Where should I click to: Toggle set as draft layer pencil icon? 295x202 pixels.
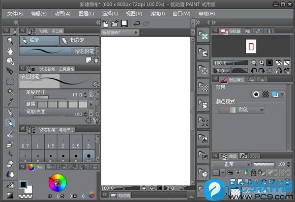(246, 173)
